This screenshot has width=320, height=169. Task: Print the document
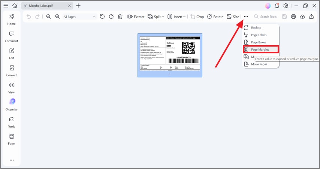pos(293,17)
